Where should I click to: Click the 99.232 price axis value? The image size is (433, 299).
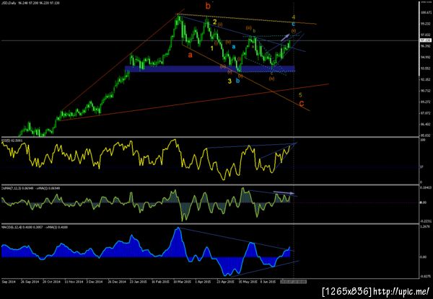pos(427,24)
